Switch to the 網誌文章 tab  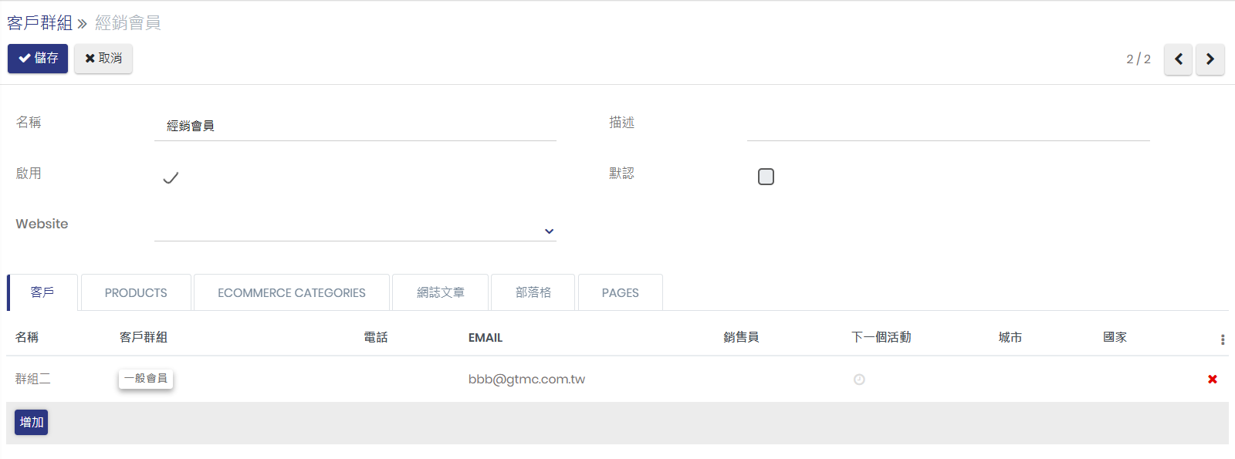(440, 292)
